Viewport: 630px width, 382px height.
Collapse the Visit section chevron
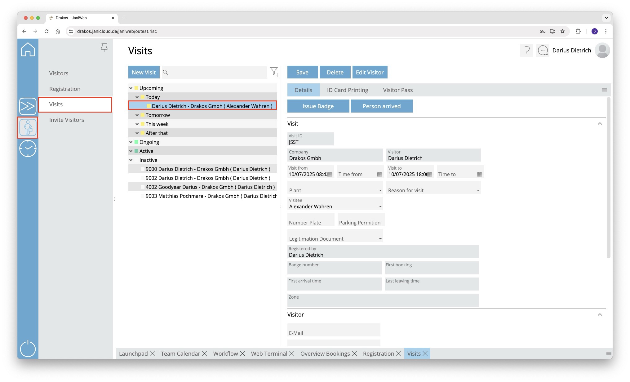[600, 124]
